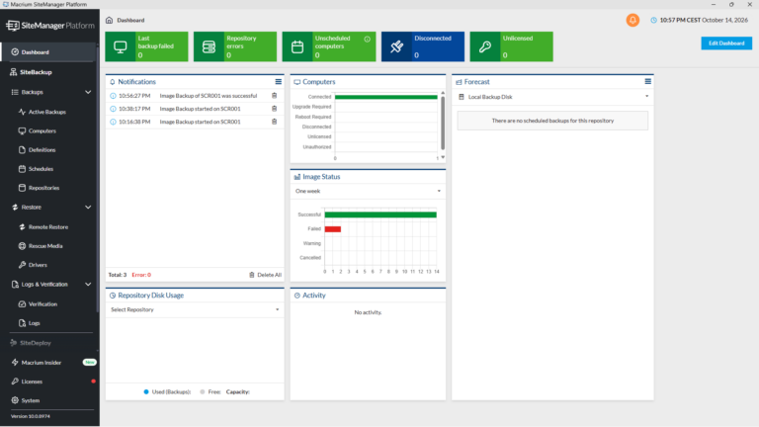Screen dimensions: 759x427
Task: Click the clock icon beside time
Action: point(653,20)
